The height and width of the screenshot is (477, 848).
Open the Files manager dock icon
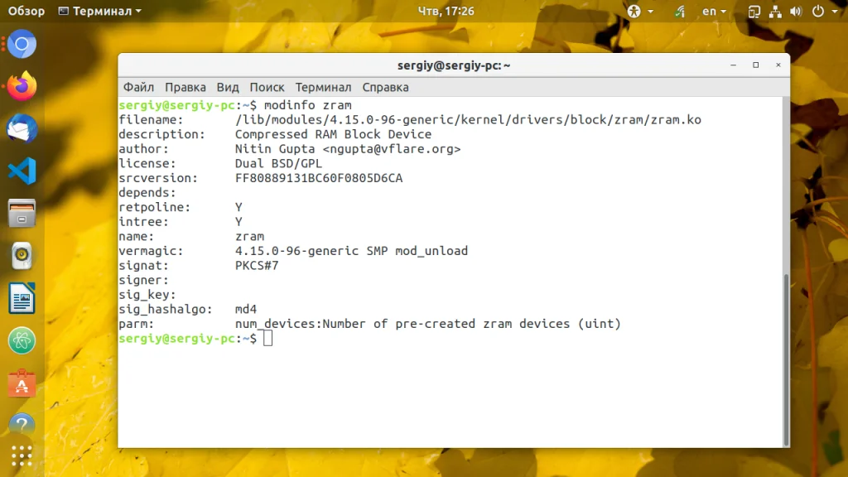22,213
